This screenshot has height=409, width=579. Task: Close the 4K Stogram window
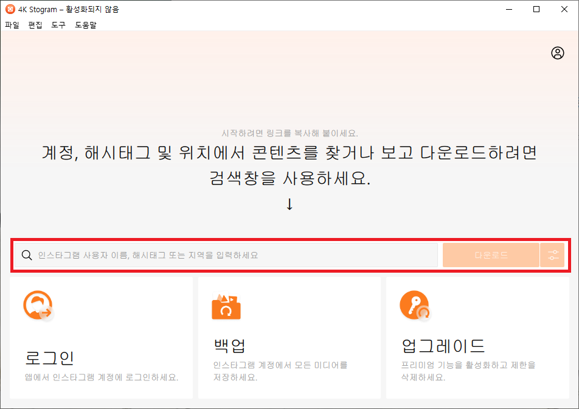pyautogui.click(x=564, y=9)
